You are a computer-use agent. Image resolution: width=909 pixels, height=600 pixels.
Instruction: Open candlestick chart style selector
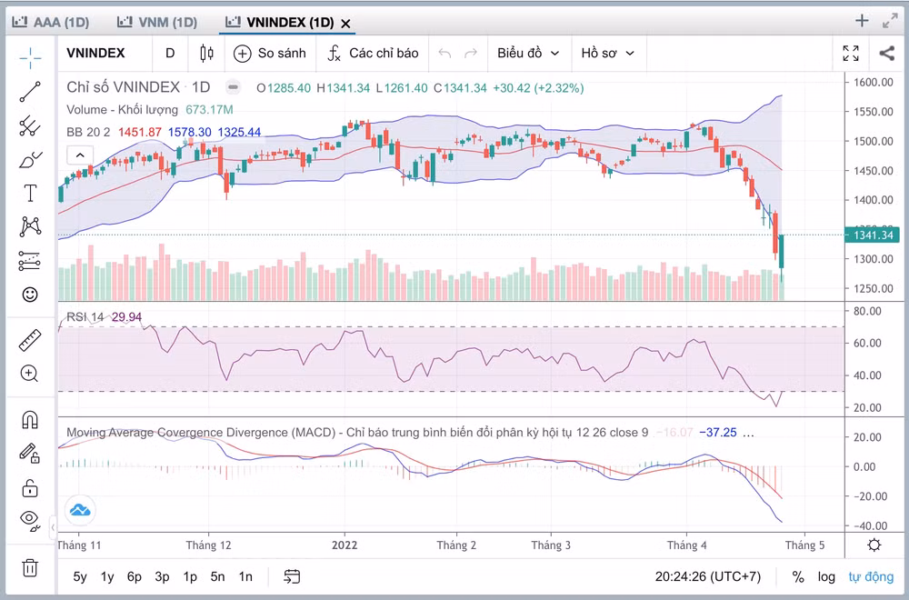(x=206, y=54)
